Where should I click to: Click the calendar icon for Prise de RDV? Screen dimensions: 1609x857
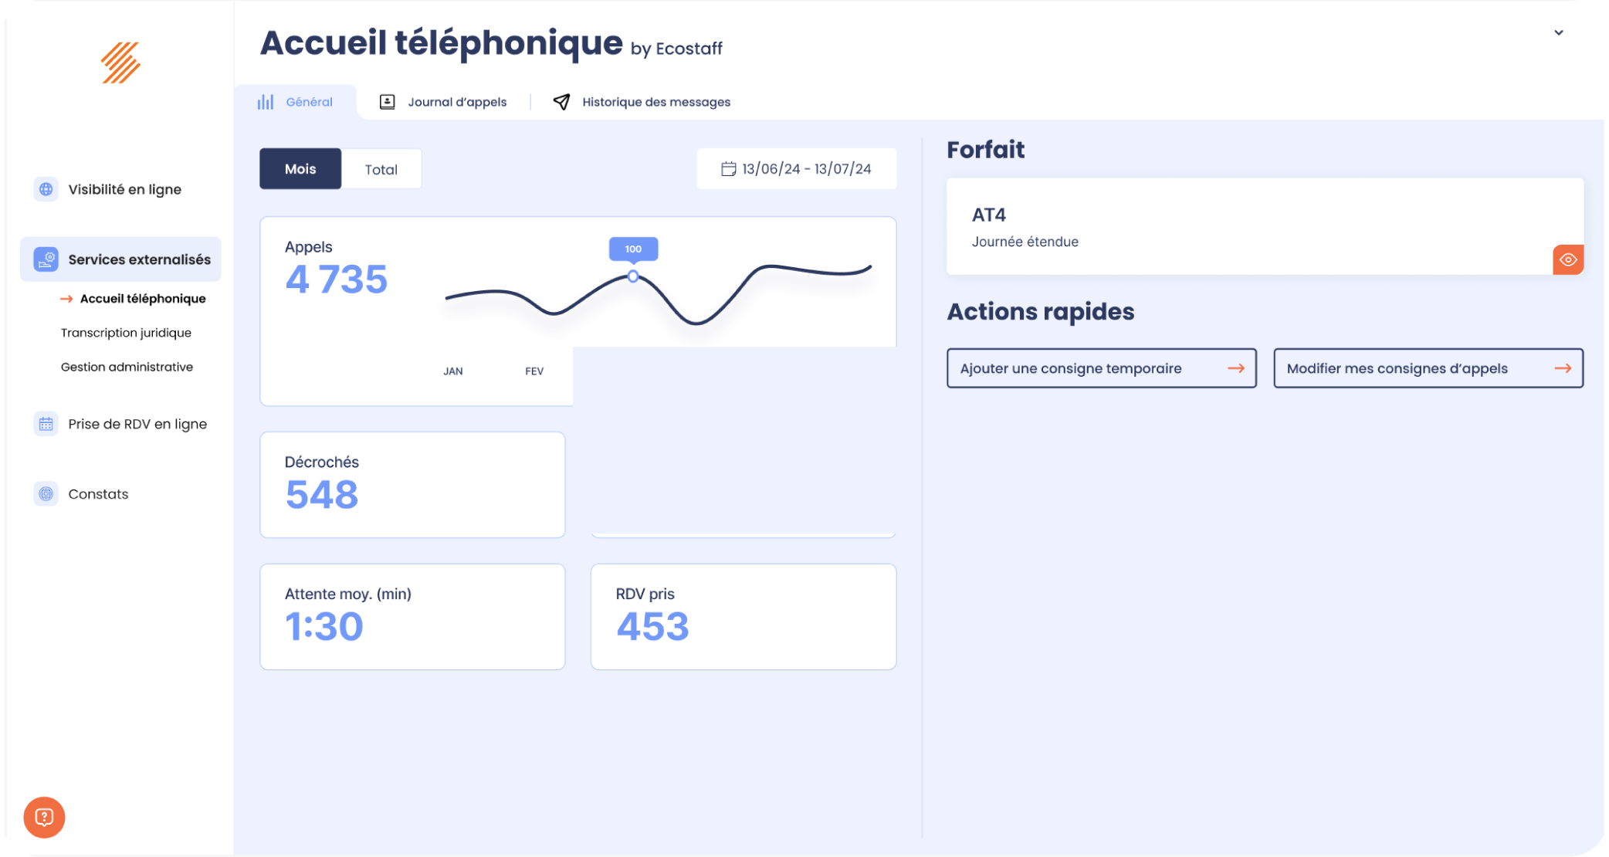46,424
